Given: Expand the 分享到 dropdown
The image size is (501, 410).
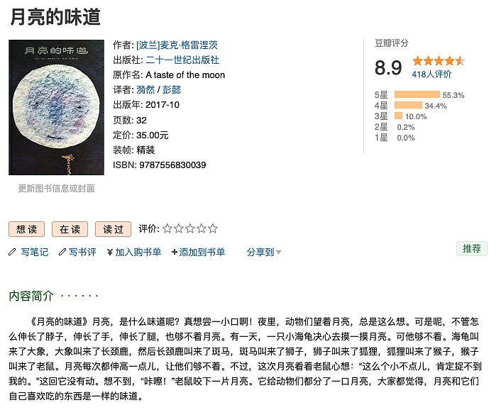Looking at the screenshot, I should tap(264, 252).
